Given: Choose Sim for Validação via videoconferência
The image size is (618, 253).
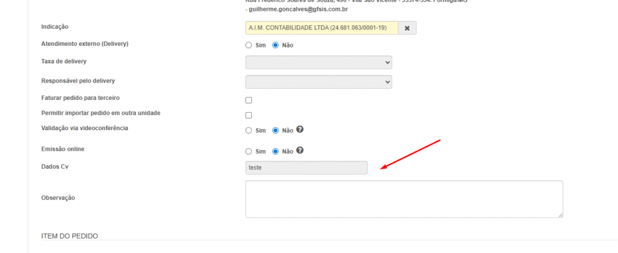Looking at the screenshot, I should pos(249,130).
